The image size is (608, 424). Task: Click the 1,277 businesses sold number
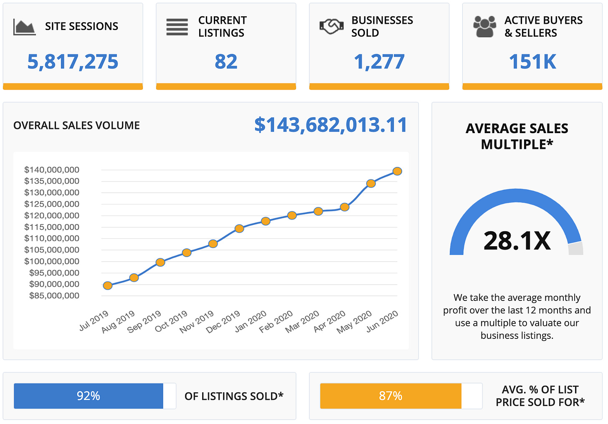[379, 62]
